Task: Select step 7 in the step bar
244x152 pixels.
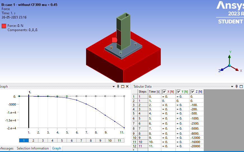Action: point(81,141)
